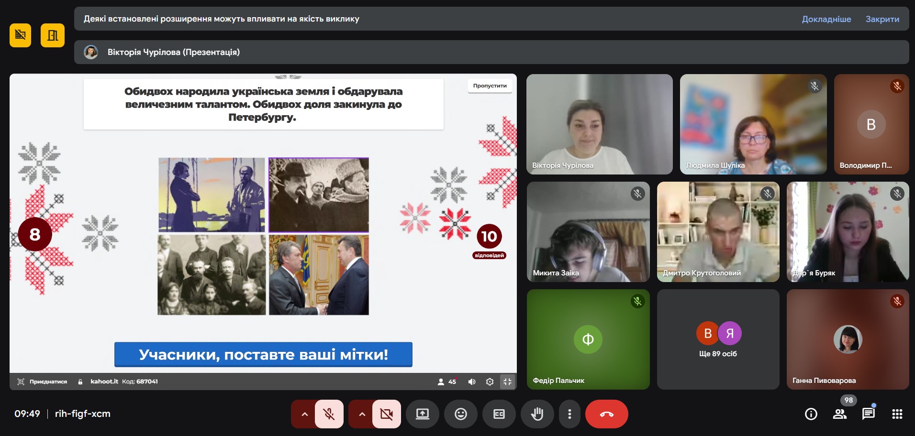Open emoji reactions
Screen dimensions: 915x436
(x=461, y=414)
